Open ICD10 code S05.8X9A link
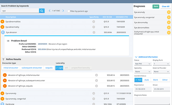Screen dimensions: 172x105 click(x=42, y=49)
